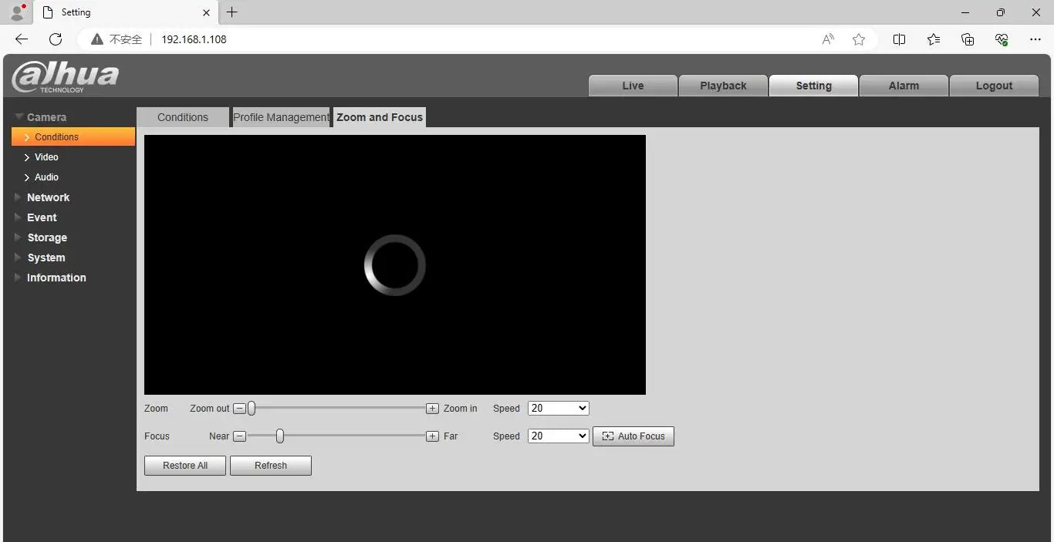Close the Setting browser tab

pyautogui.click(x=206, y=12)
